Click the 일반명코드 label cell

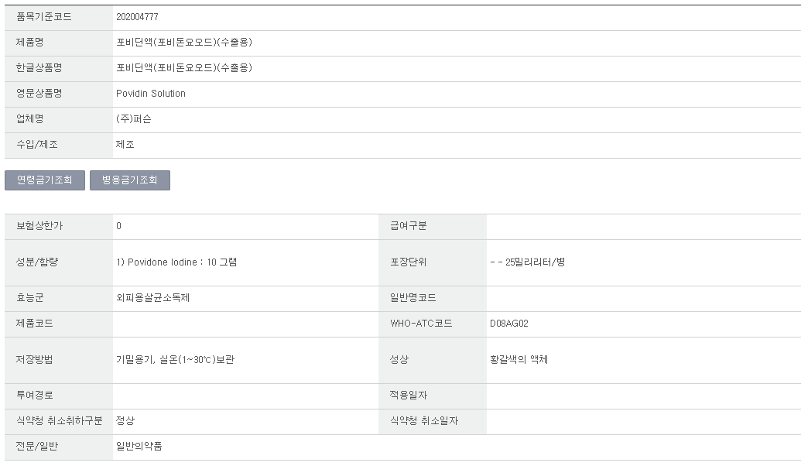point(432,298)
